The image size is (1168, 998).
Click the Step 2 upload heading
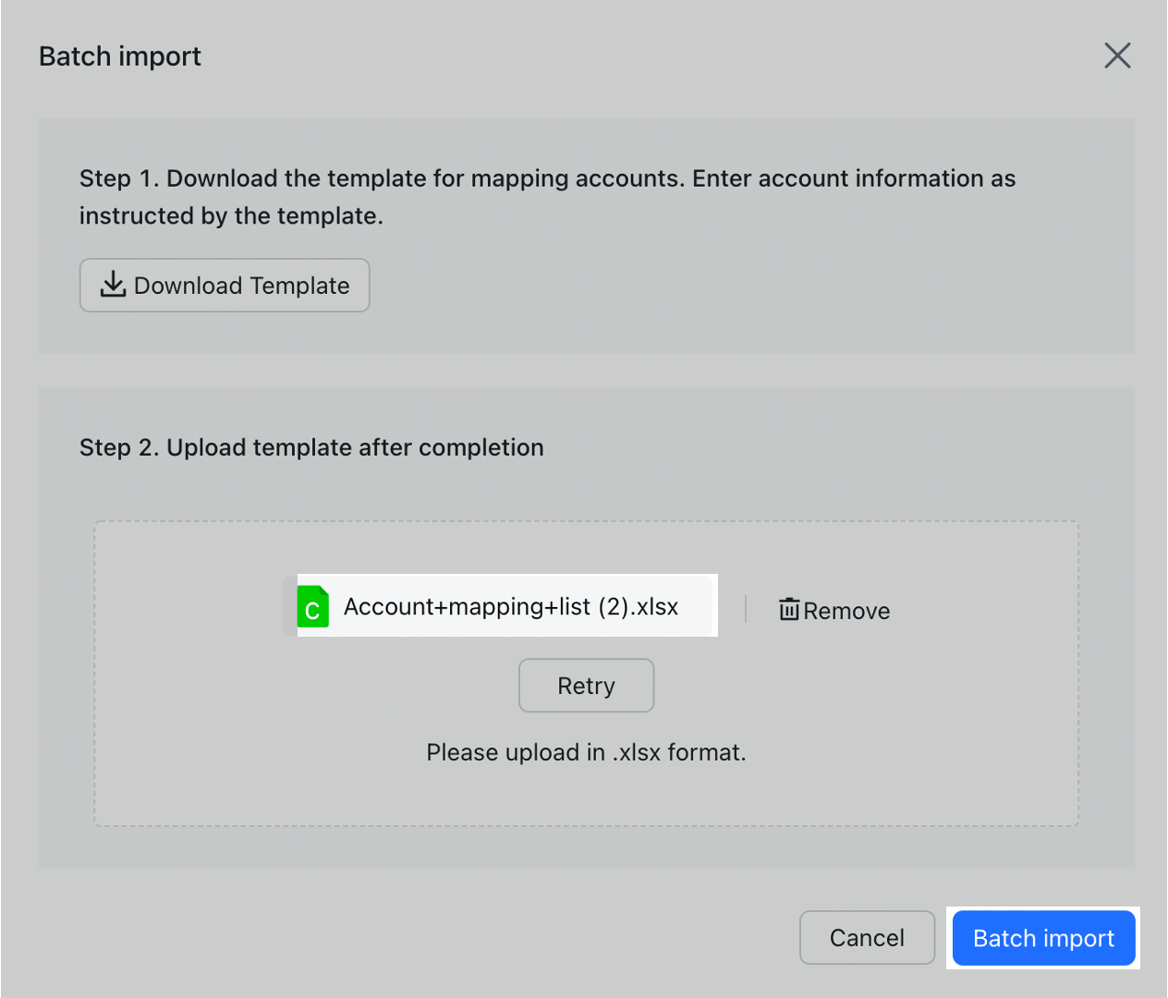[311, 447]
